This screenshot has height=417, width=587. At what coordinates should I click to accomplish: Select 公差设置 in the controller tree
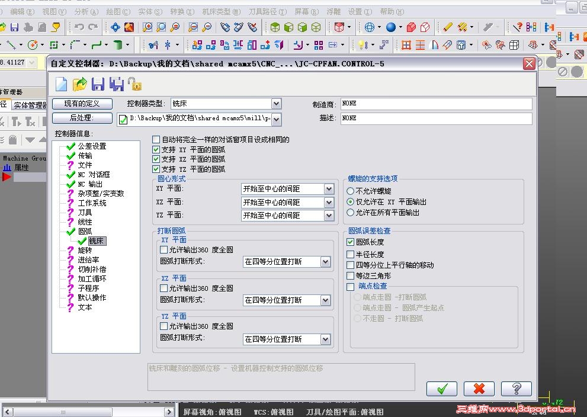click(x=92, y=146)
